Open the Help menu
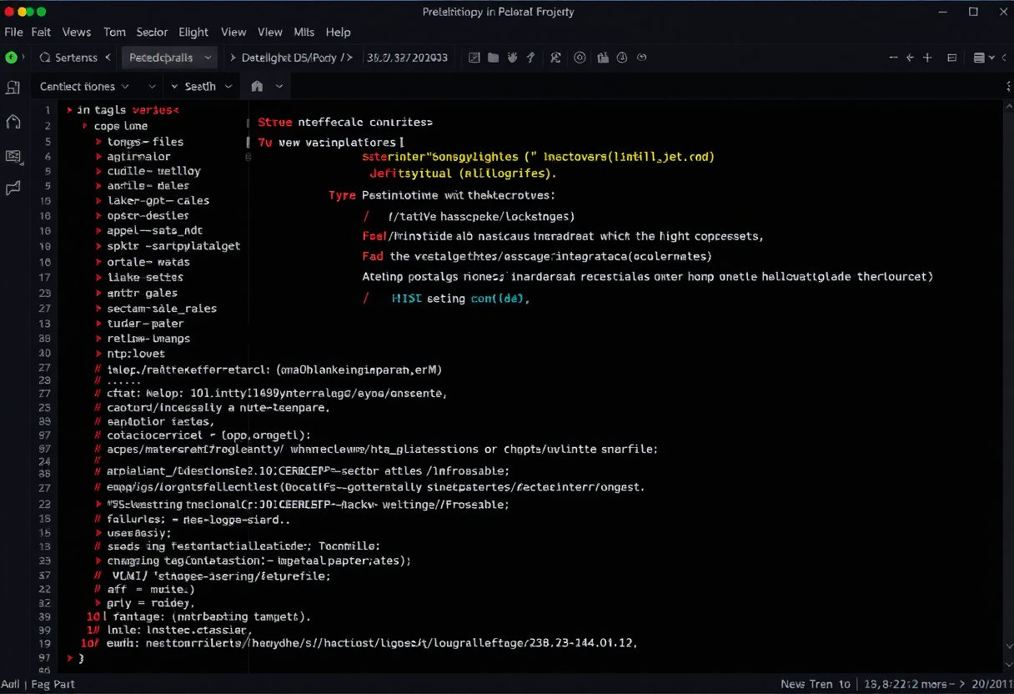 pos(338,32)
